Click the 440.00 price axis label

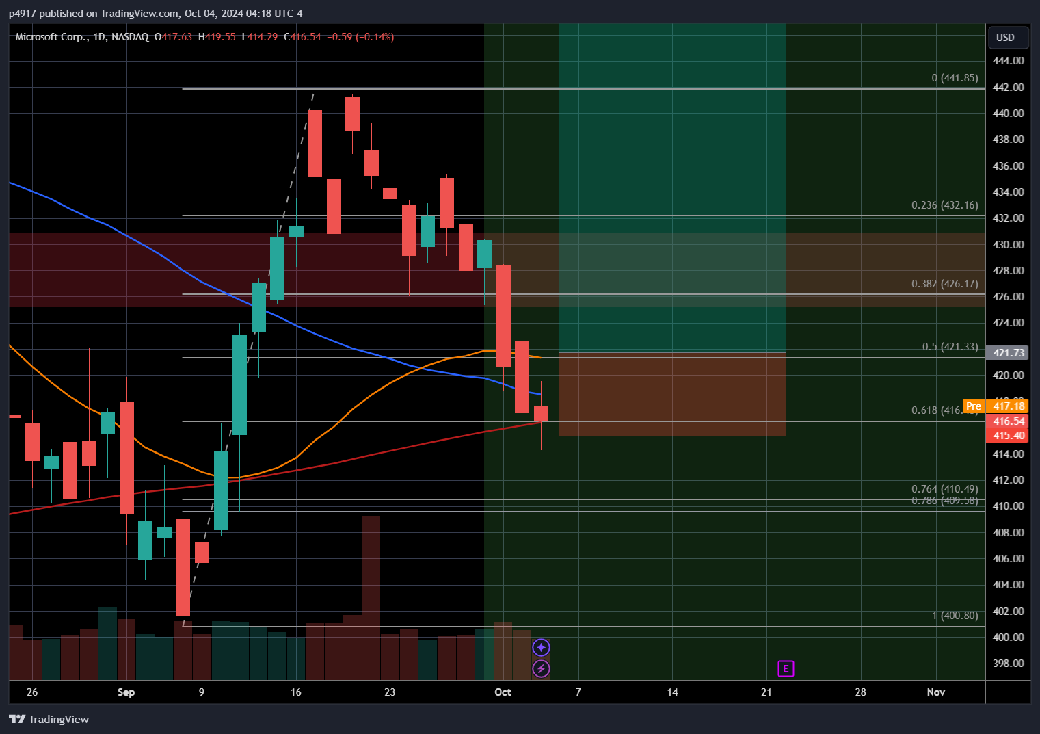(x=1008, y=114)
